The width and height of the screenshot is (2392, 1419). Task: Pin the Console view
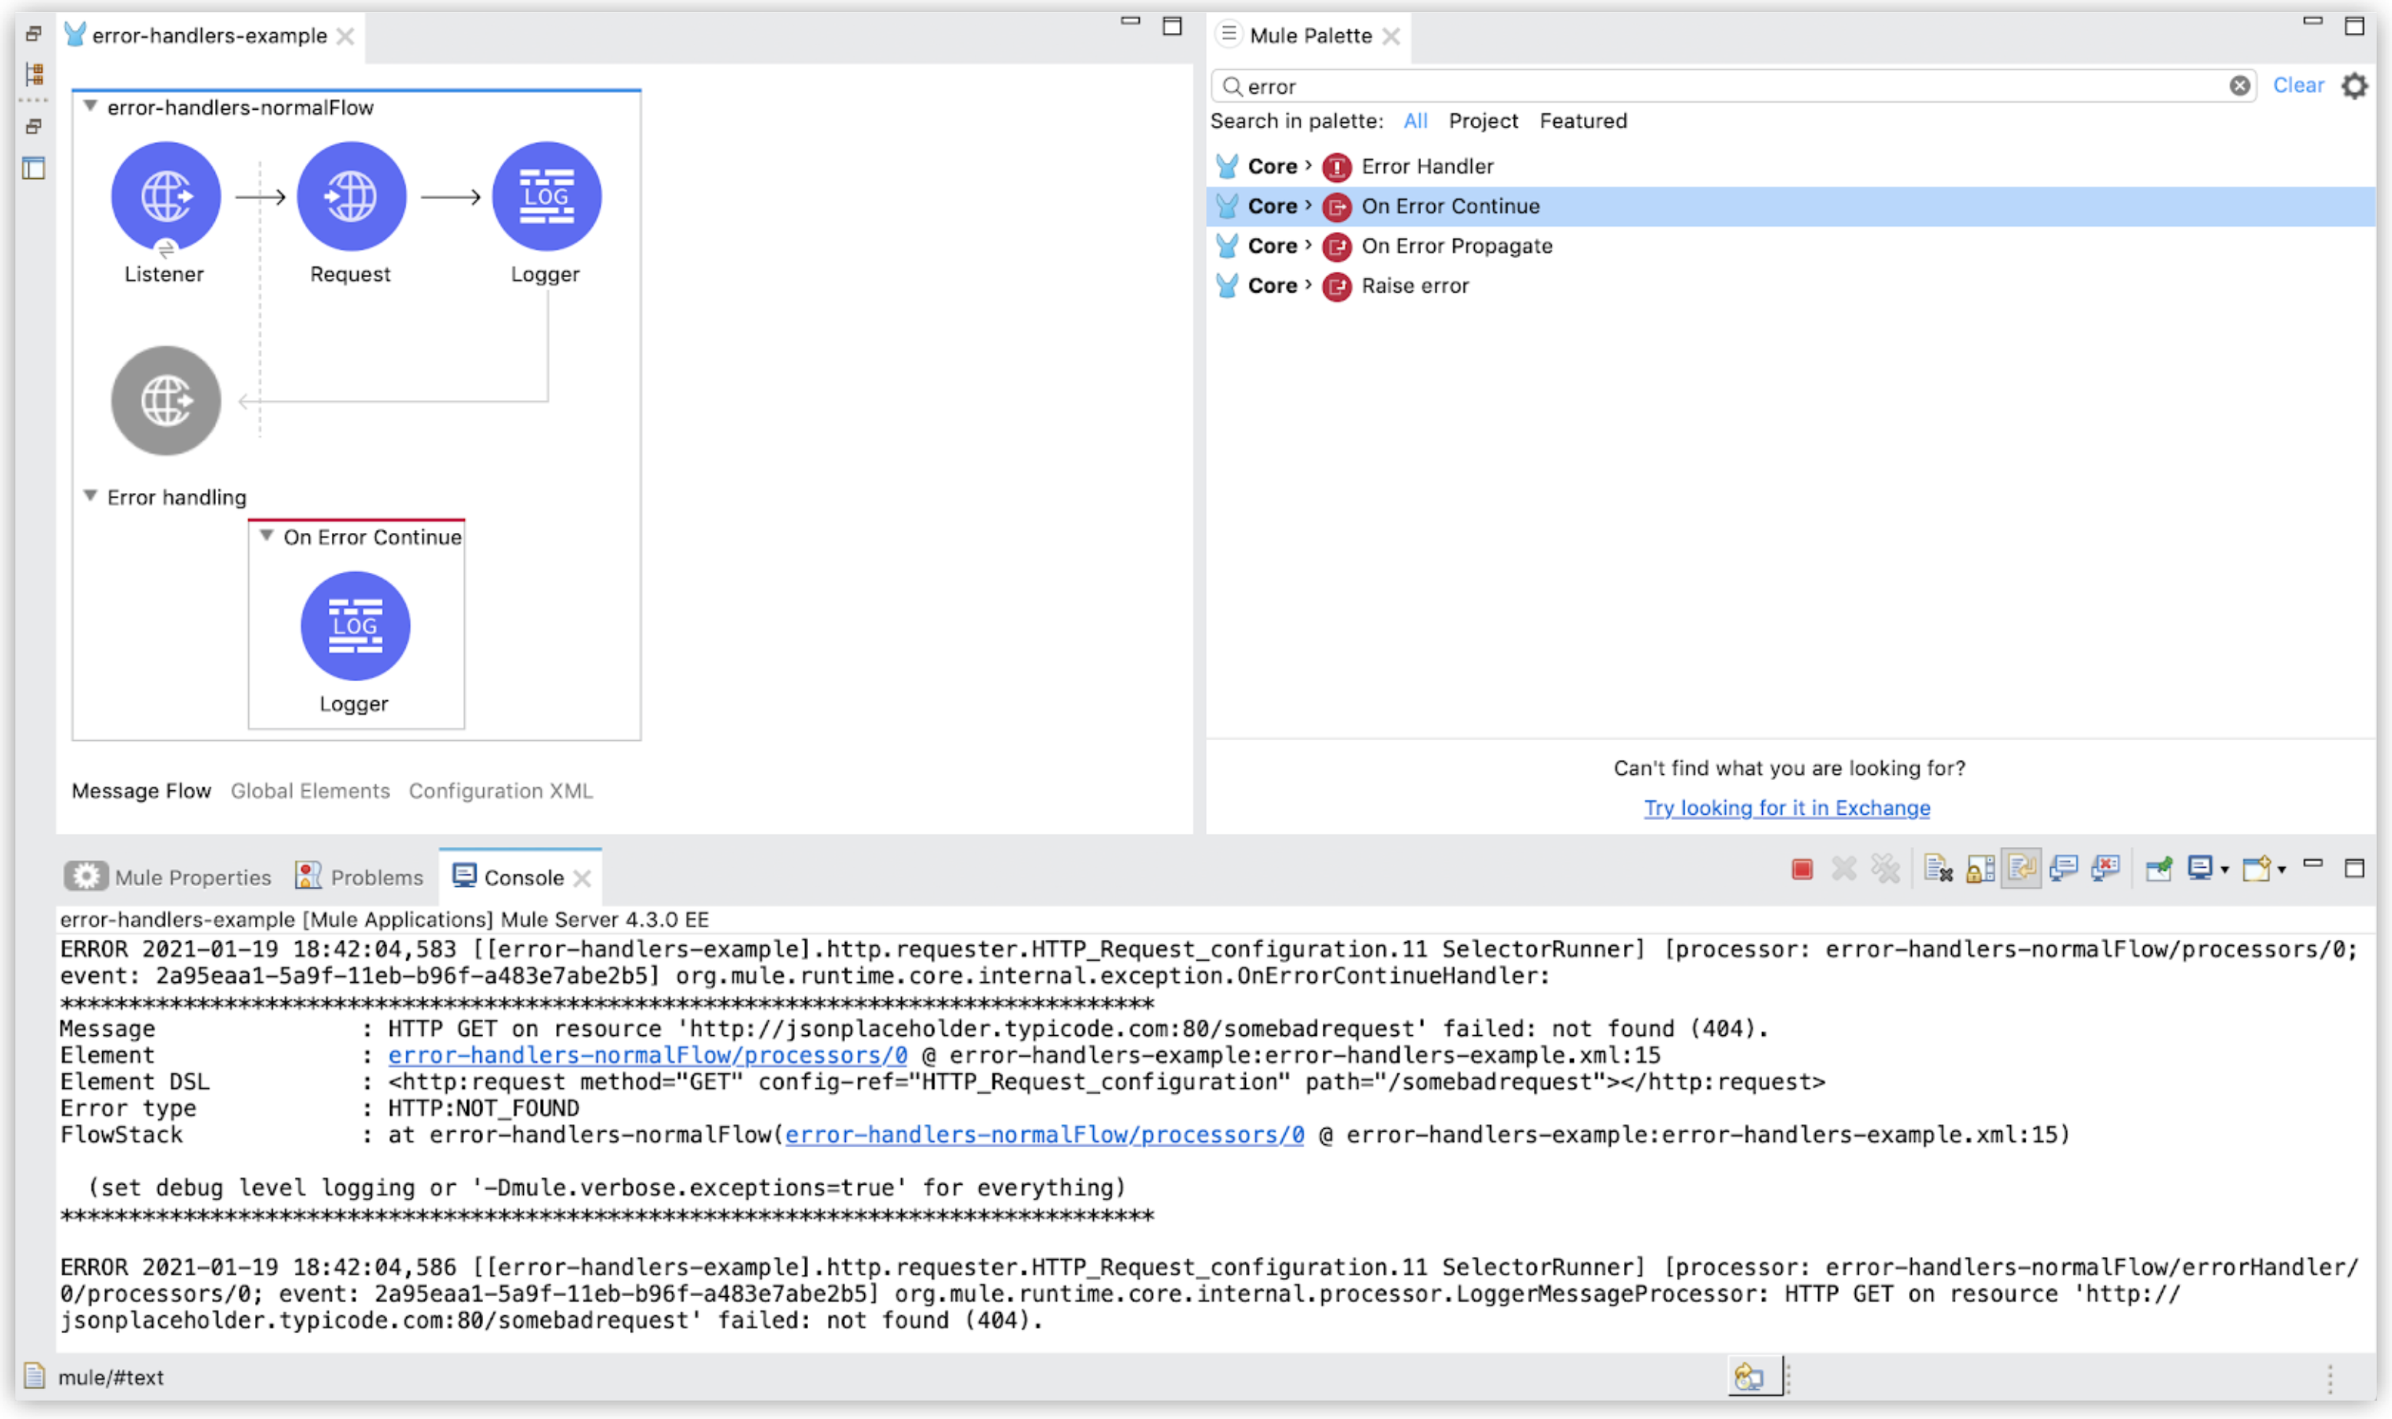[2159, 868]
